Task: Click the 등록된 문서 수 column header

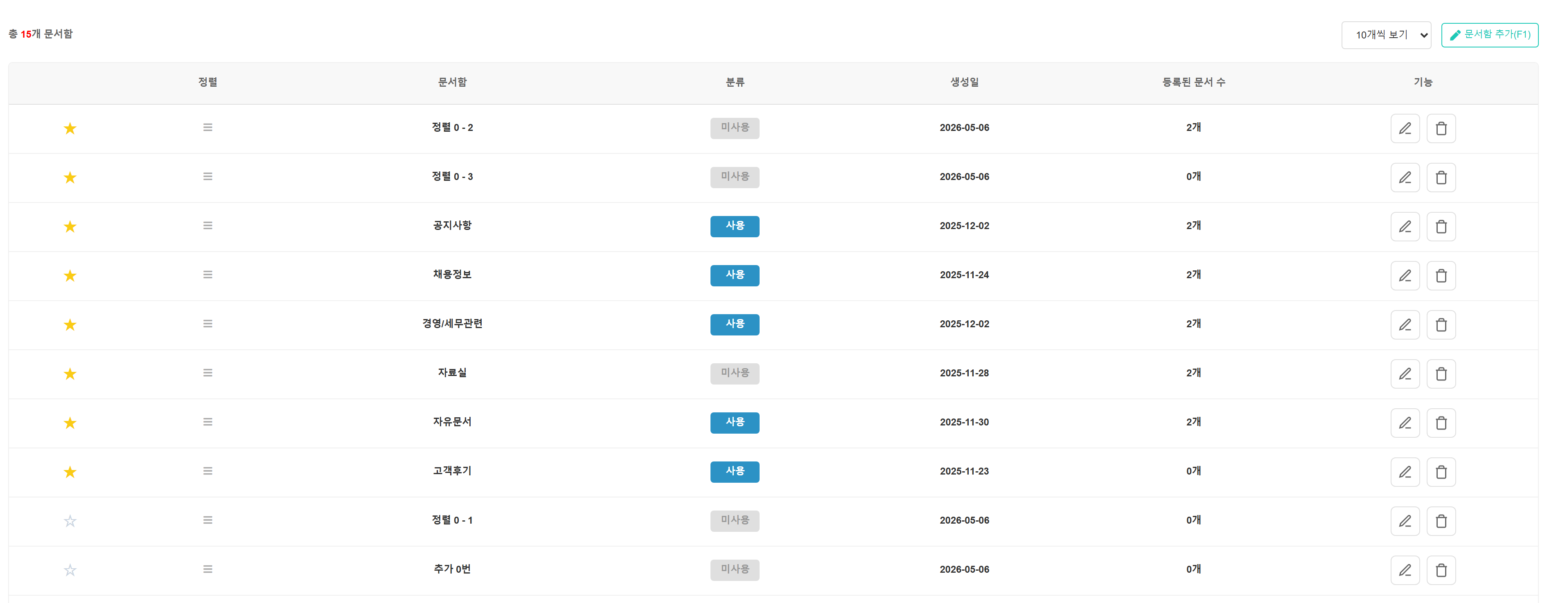Action: 1193,82
